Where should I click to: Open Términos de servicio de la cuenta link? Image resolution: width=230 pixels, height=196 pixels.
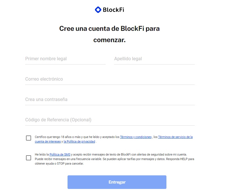(x=175, y=137)
